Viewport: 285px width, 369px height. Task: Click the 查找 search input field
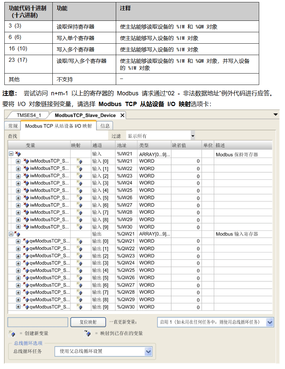pos(64,136)
